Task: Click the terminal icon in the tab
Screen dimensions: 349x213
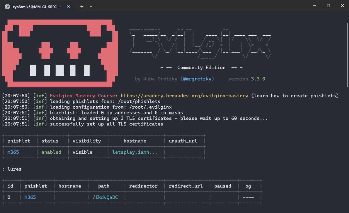Action: [7, 6]
